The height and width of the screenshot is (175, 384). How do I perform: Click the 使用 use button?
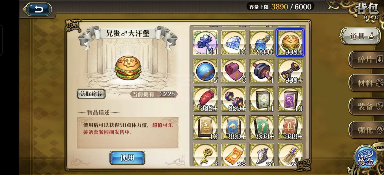pyautogui.click(x=127, y=158)
